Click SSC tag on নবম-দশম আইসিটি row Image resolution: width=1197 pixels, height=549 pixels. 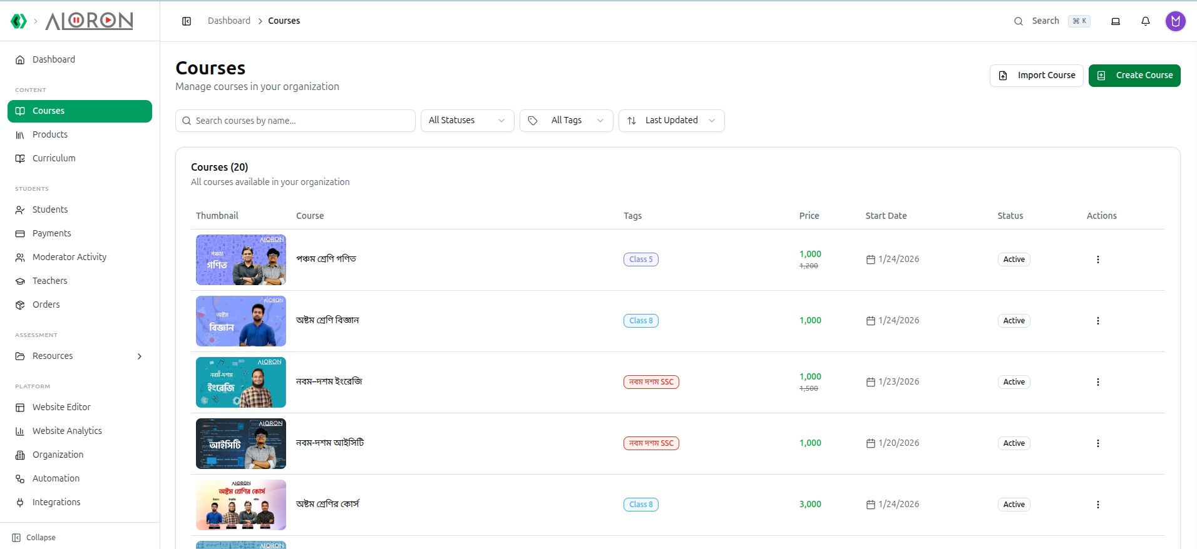click(651, 443)
